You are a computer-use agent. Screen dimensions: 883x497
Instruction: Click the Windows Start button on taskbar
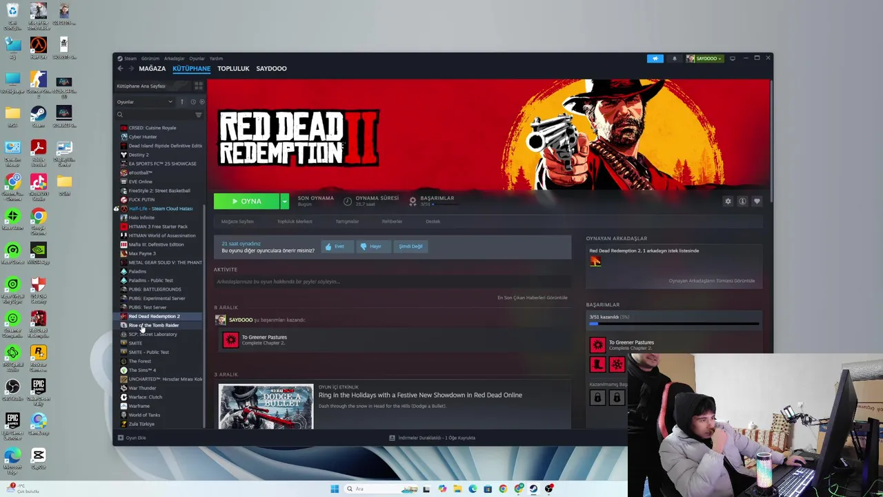click(x=335, y=489)
